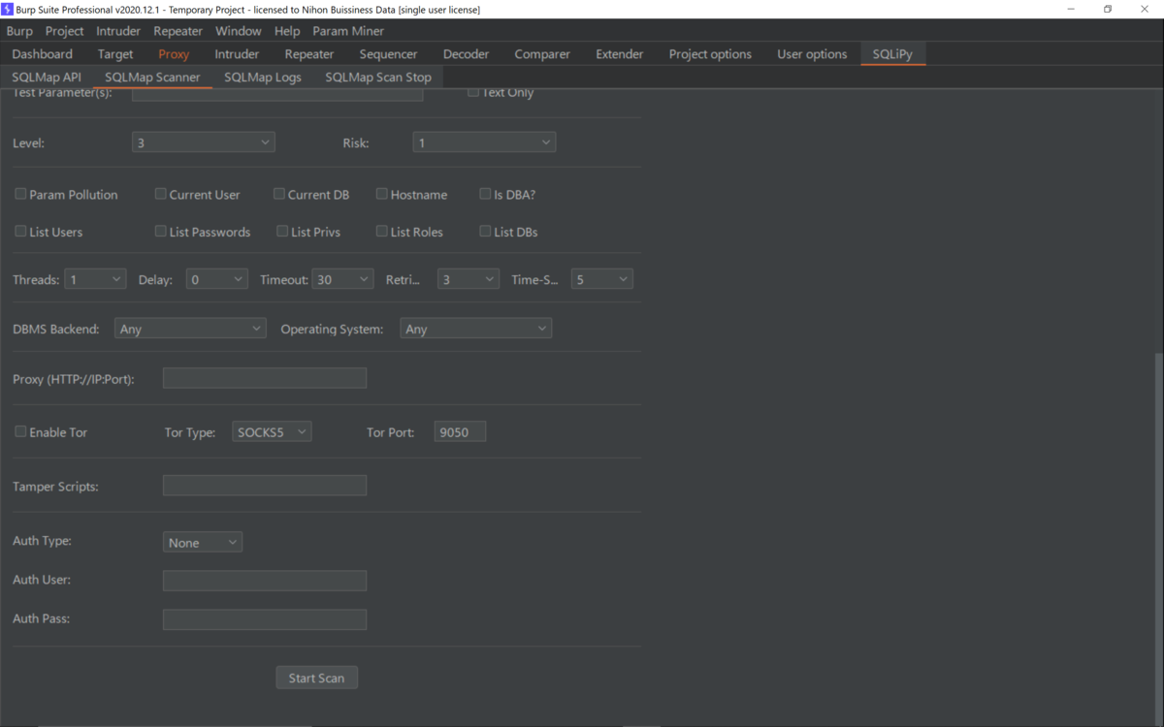
Task: Switch to the Dashboard tab
Action: 43,54
